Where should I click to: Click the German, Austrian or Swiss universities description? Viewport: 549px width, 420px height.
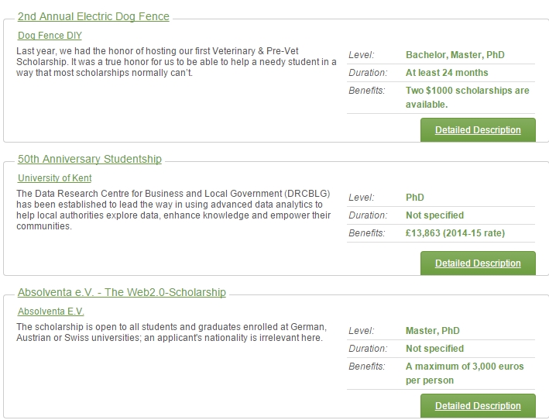[x=171, y=332]
